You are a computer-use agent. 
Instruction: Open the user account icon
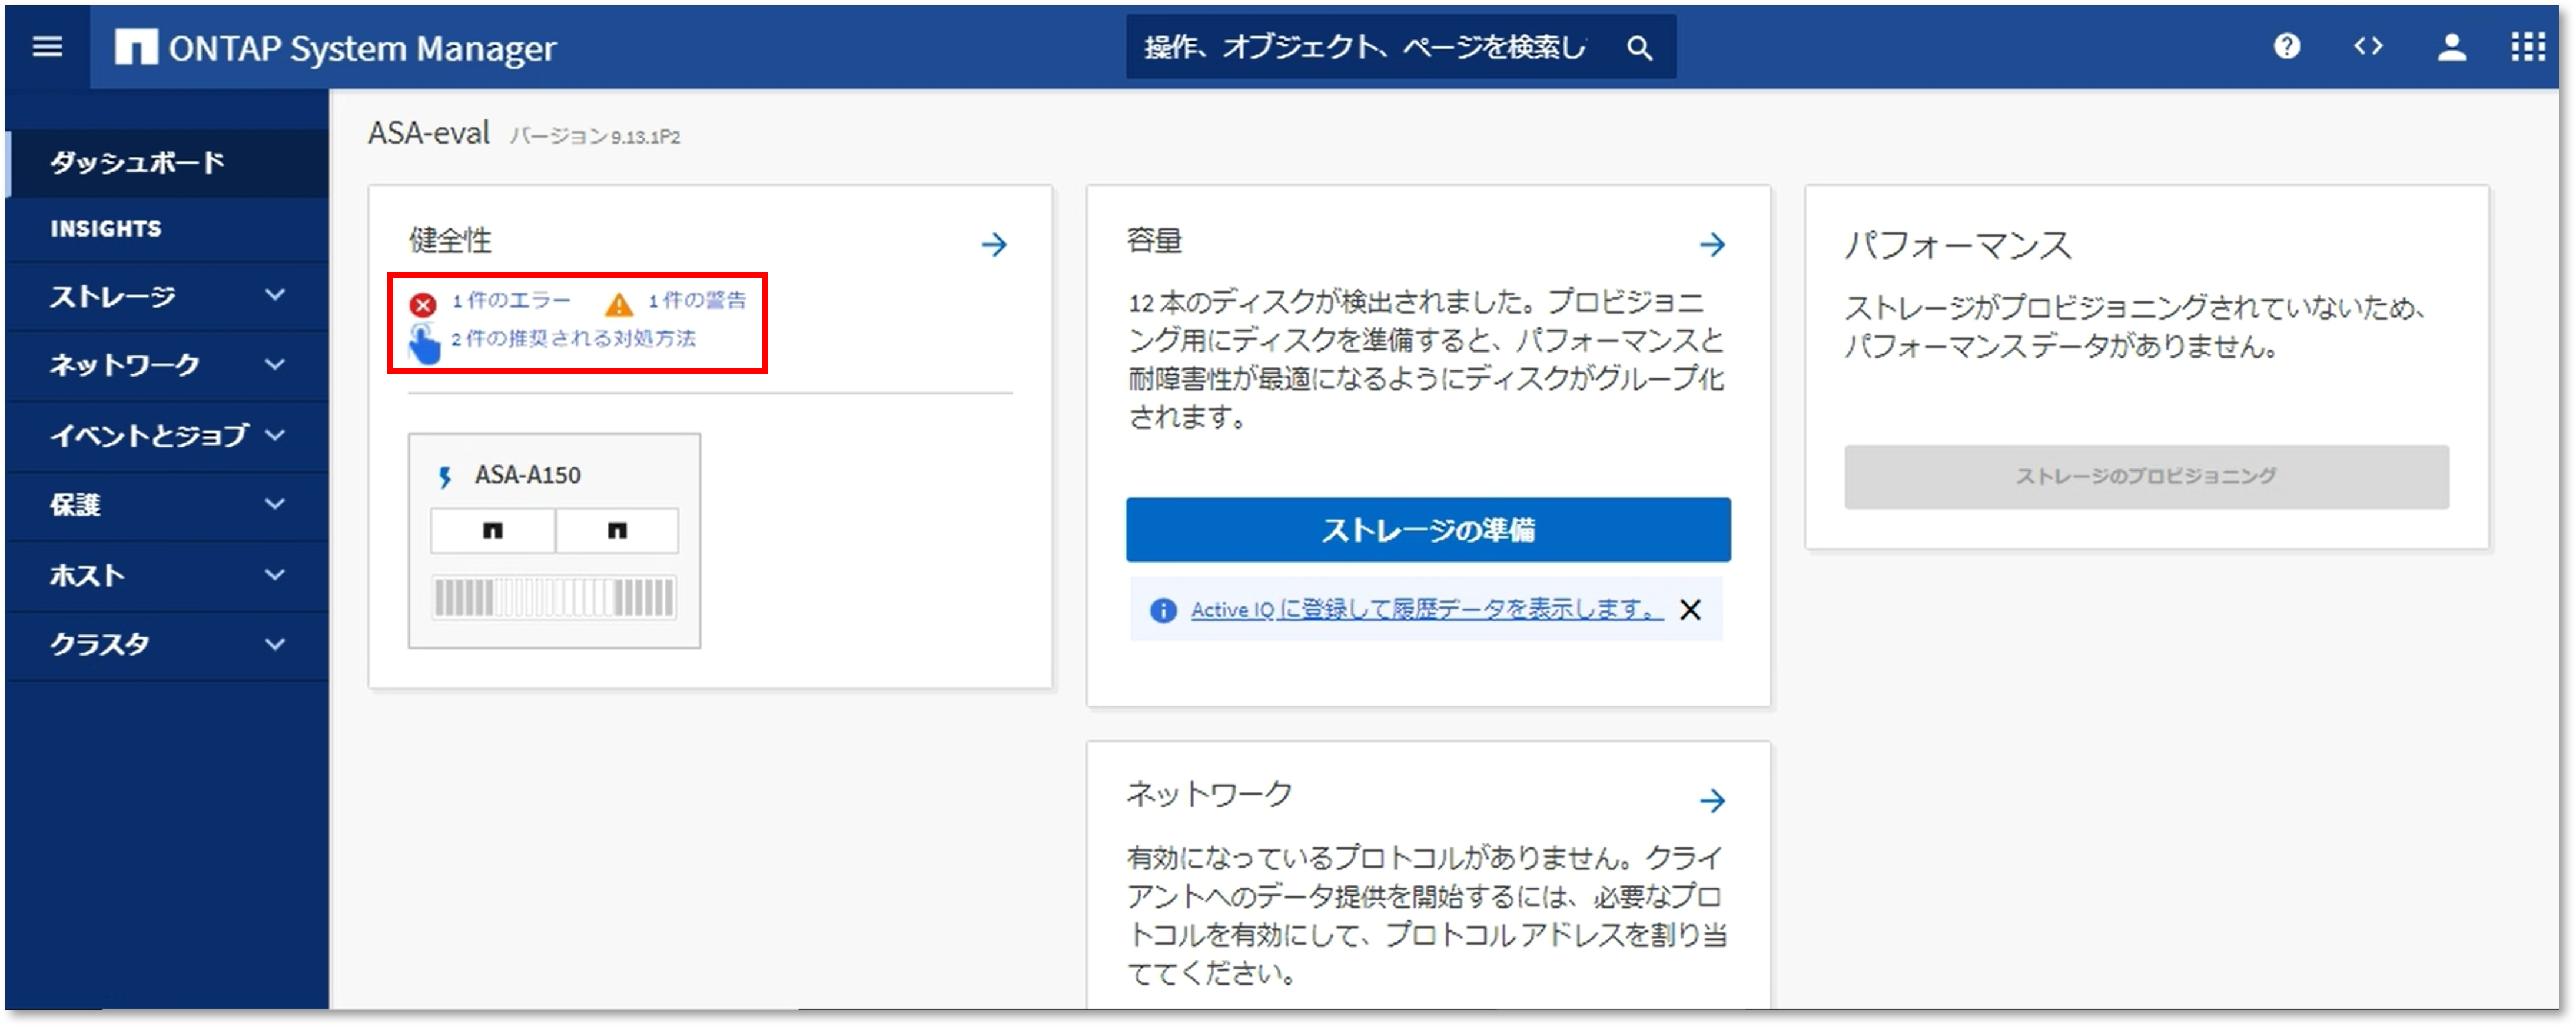coord(2452,47)
